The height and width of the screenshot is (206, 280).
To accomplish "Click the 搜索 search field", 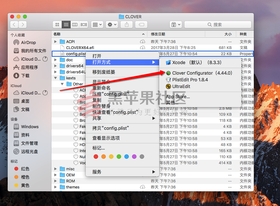I will coord(218,25).
